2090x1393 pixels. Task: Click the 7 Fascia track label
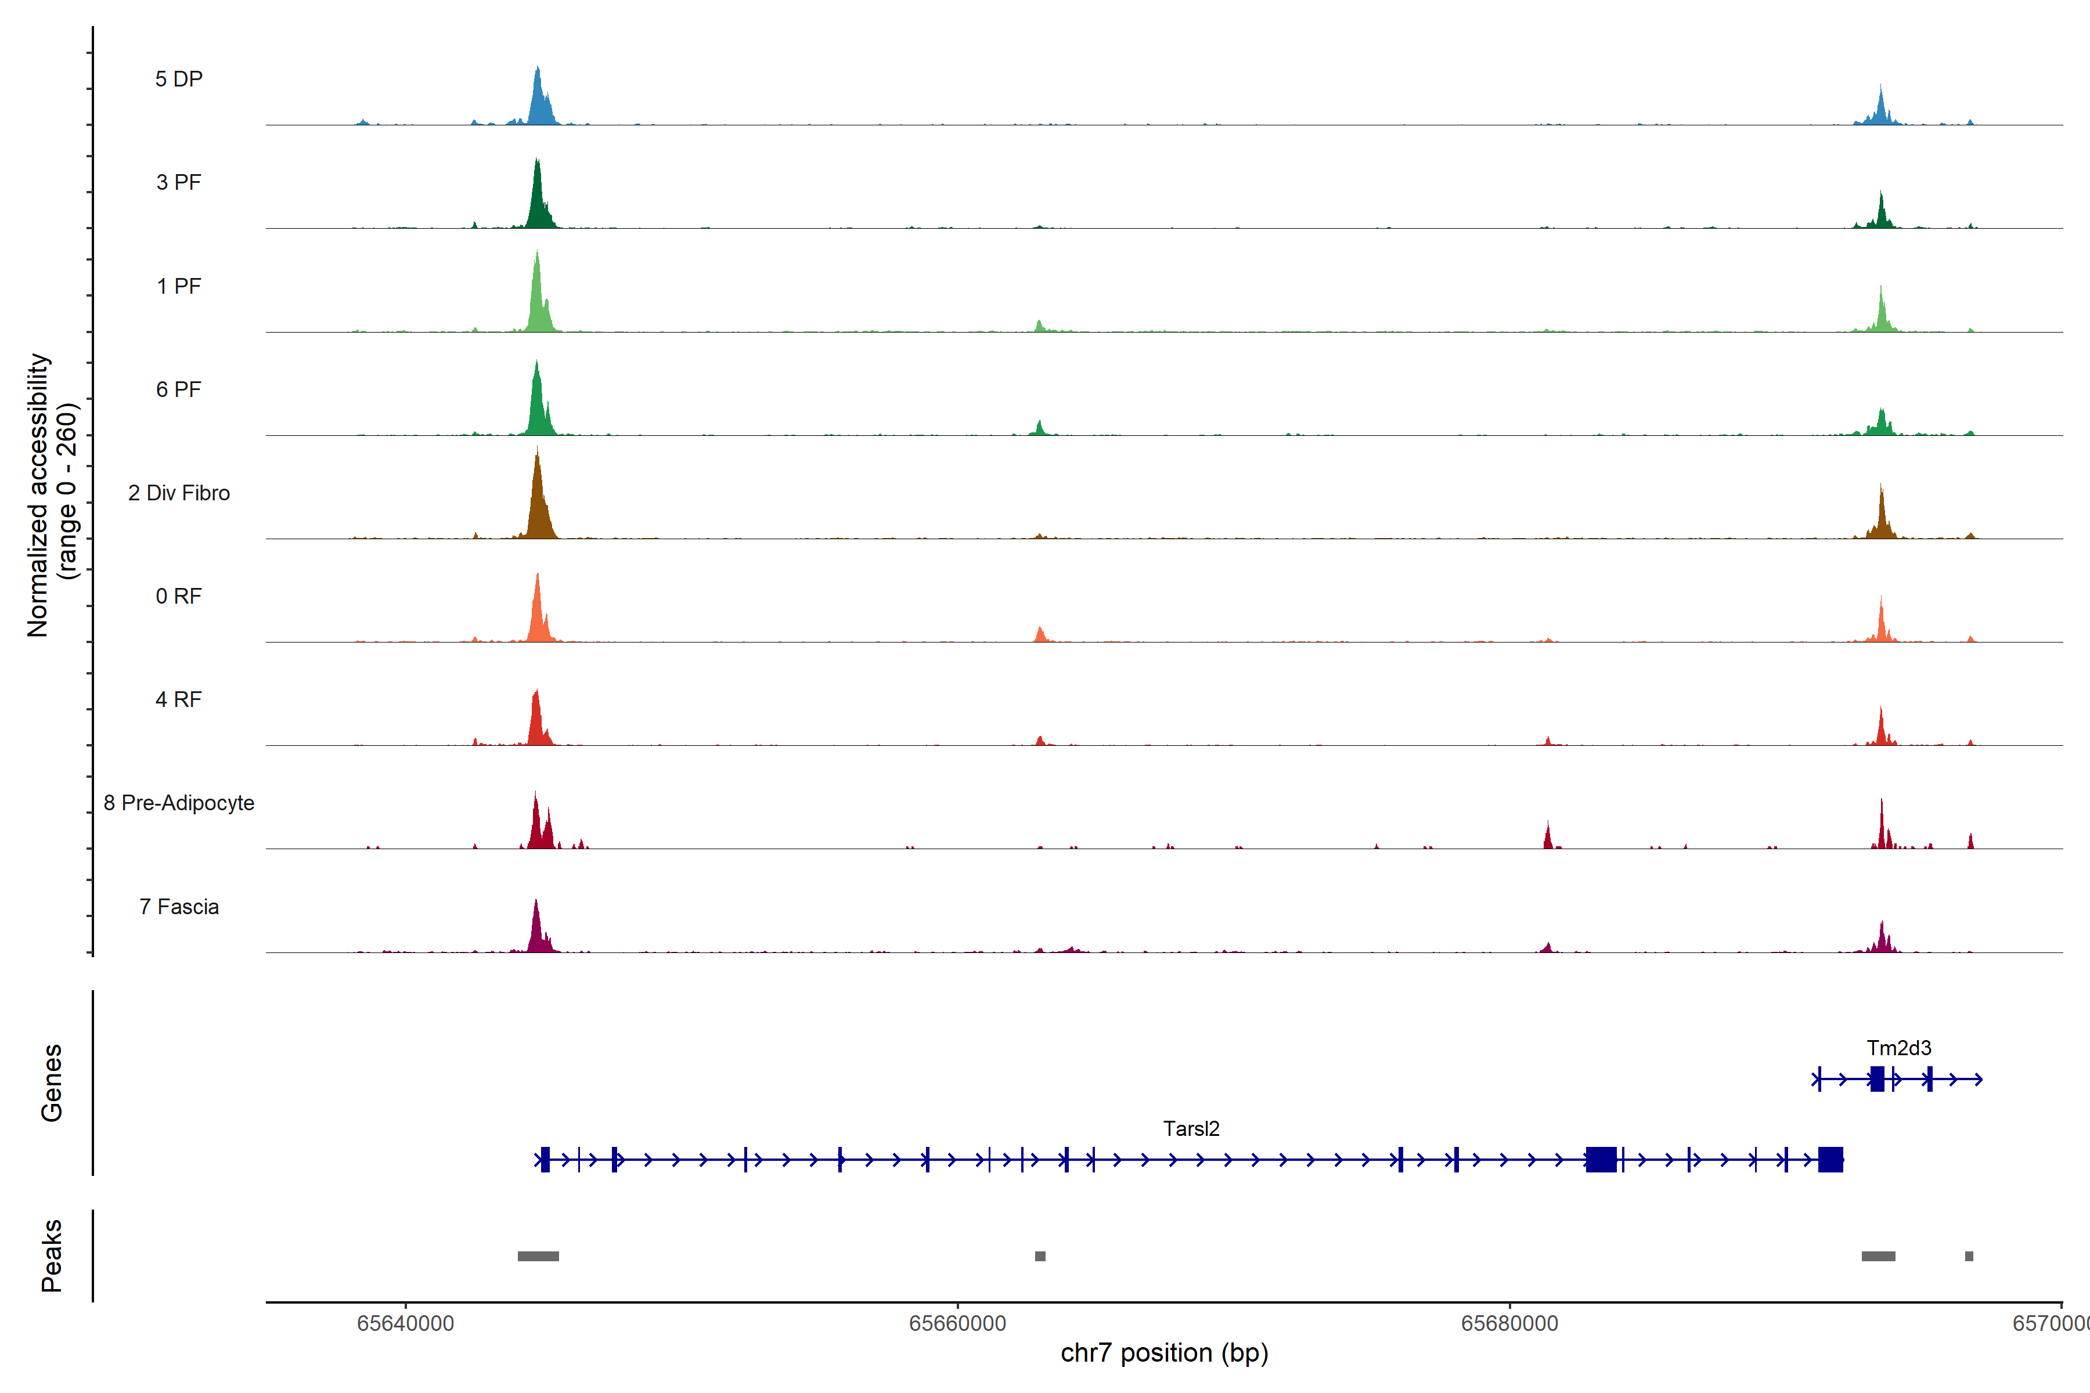coord(179,907)
